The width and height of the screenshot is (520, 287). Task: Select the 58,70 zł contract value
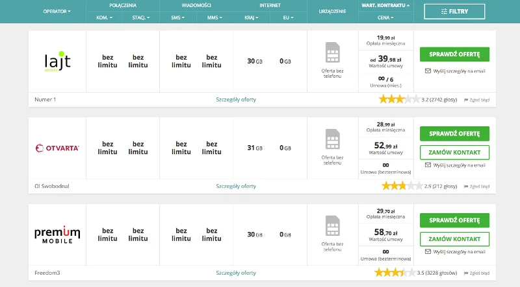tap(385, 232)
